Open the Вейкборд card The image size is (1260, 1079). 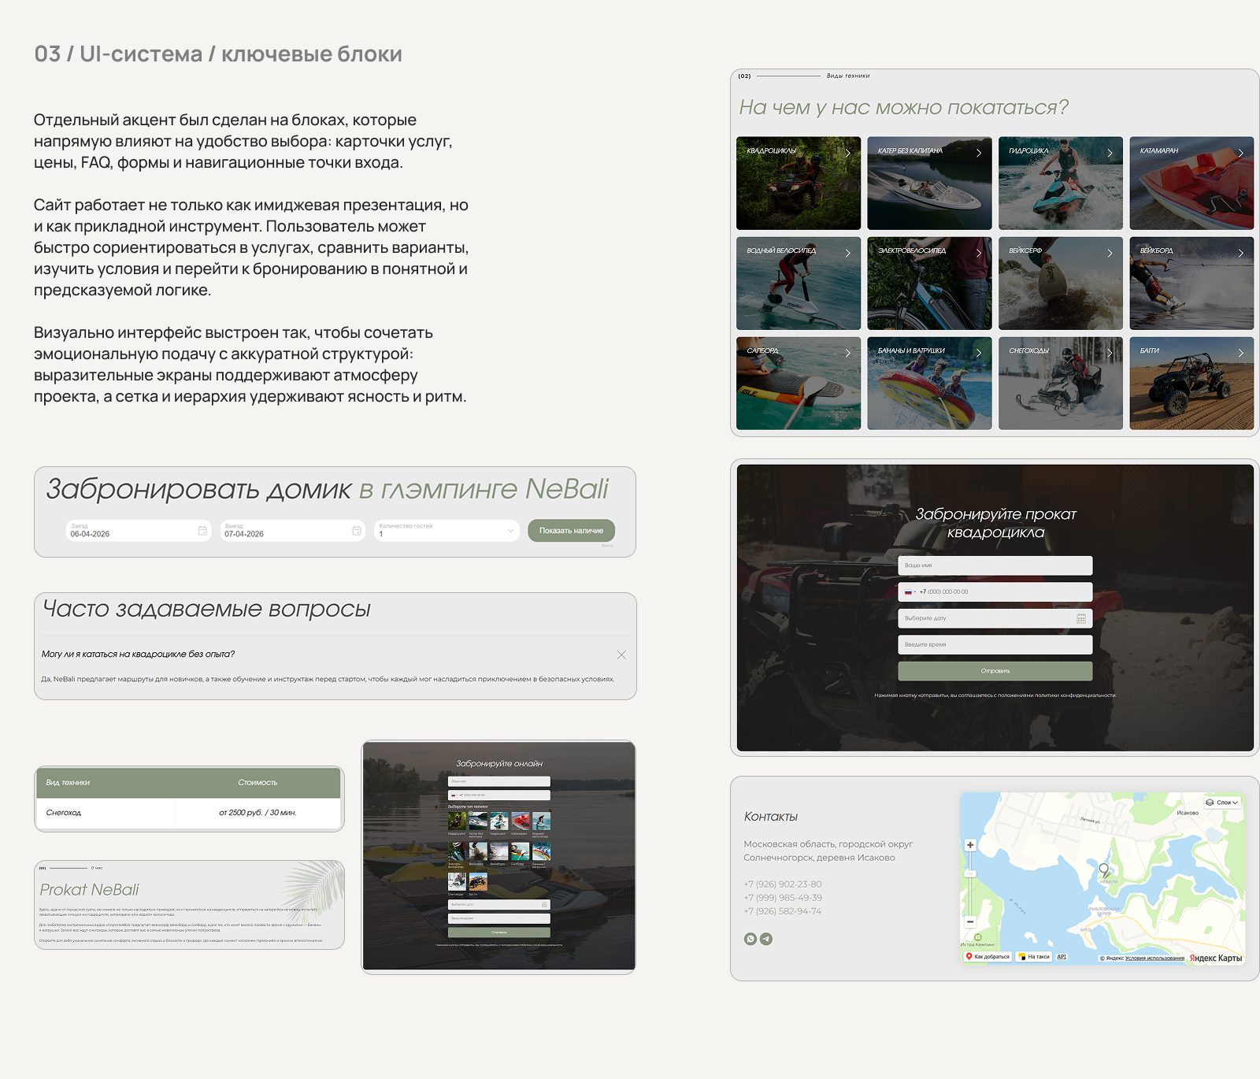click(1191, 284)
